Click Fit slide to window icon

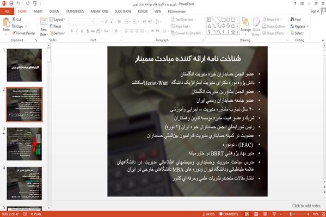click(323, 214)
